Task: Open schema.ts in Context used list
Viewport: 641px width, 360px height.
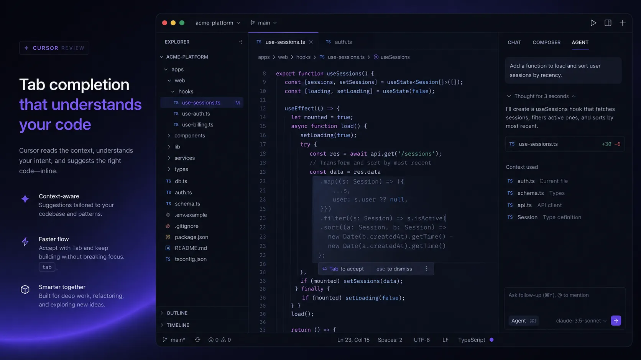Action: [x=536, y=193]
